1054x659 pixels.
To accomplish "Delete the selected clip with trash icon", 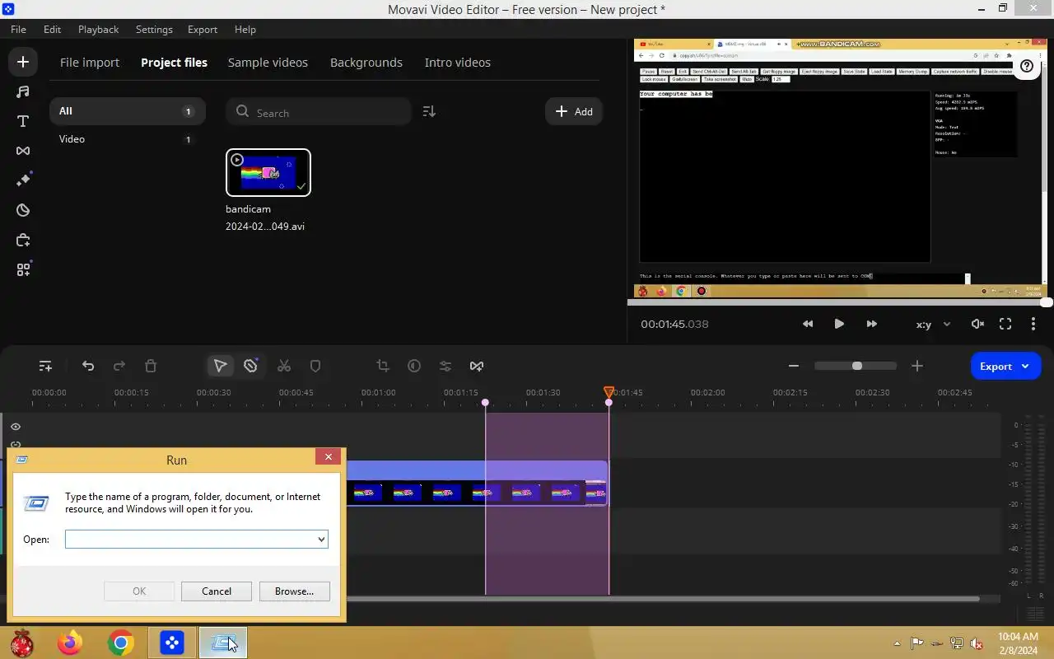I will [151, 366].
